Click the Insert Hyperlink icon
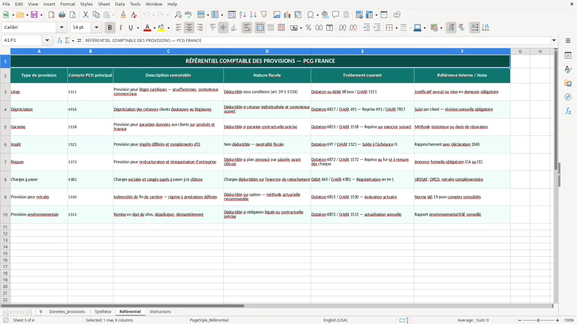This screenshot has width=577, height=324. pyautogui.click(x=325, y=15)
